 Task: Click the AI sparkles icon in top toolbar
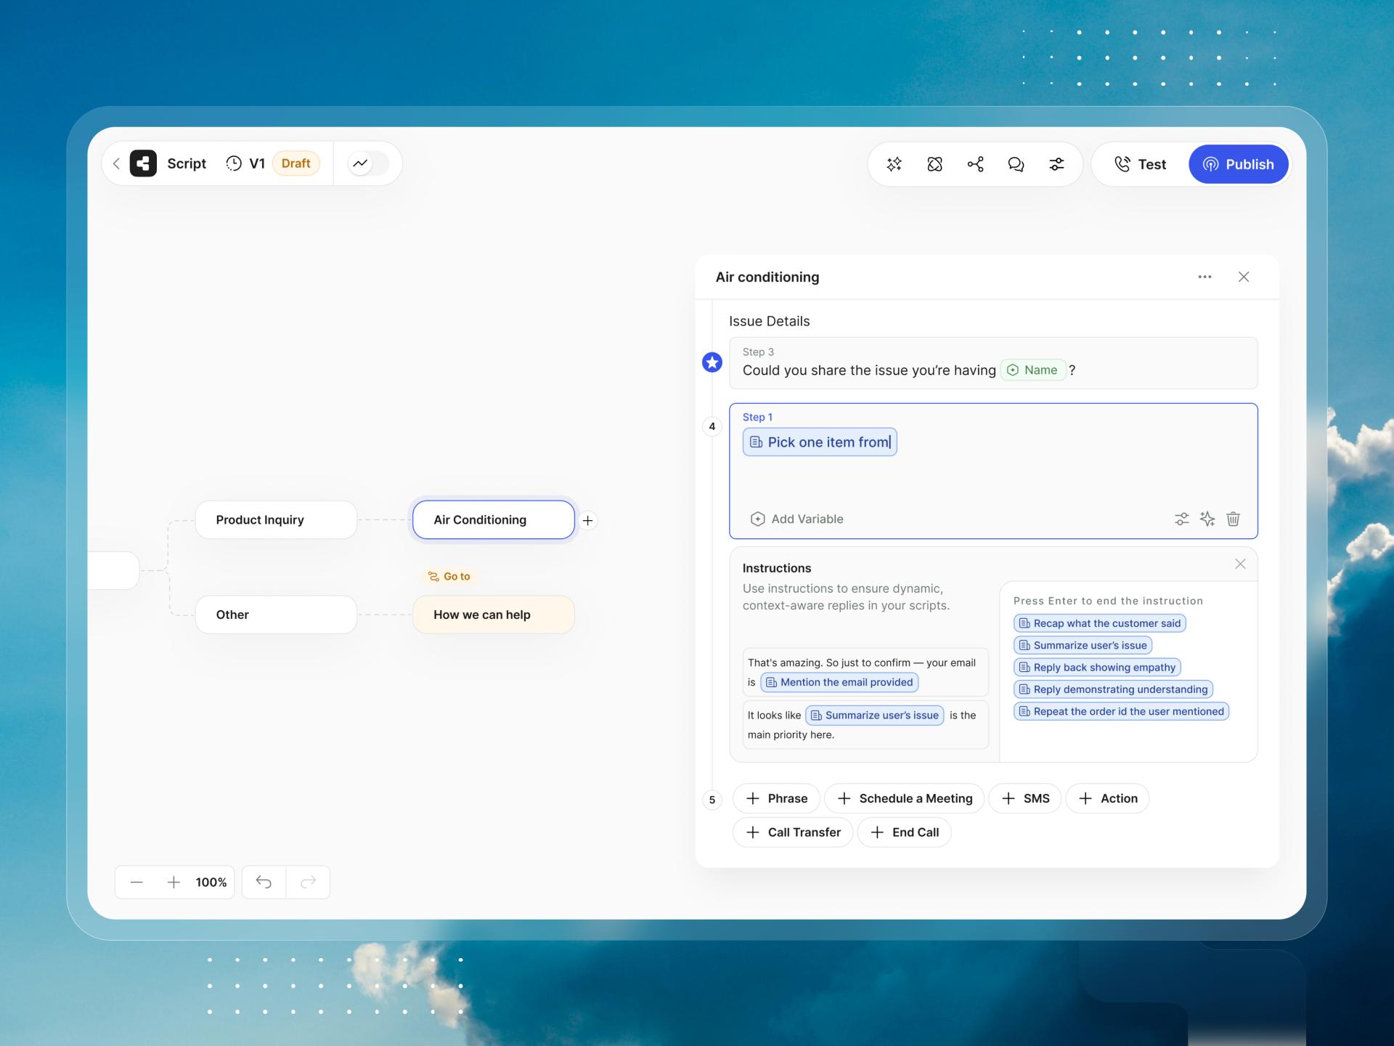click(894, 164)
